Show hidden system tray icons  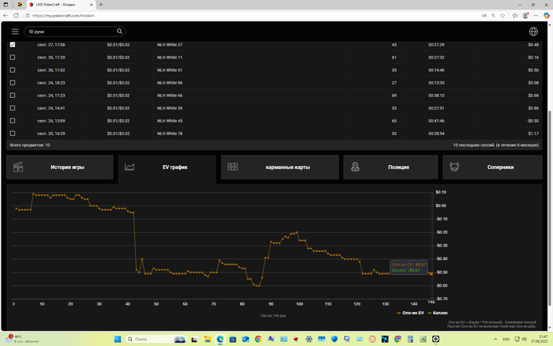pyautogui.click(x=495, y=339)
